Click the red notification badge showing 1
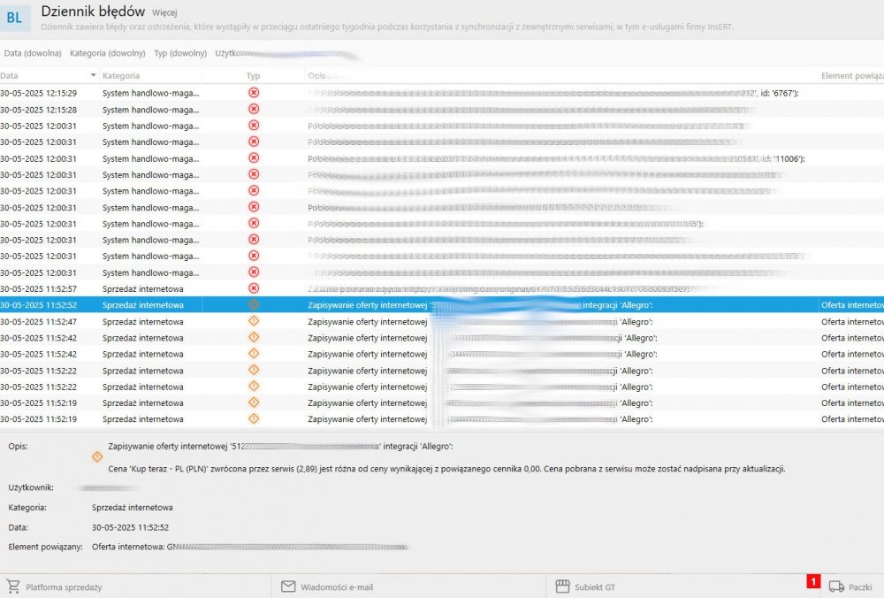The height and width of the screenshot is (598, 884). coord(813,581)
